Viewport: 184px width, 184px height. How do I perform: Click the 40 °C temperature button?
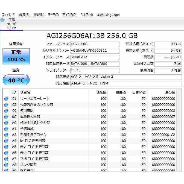pos(16,80)
